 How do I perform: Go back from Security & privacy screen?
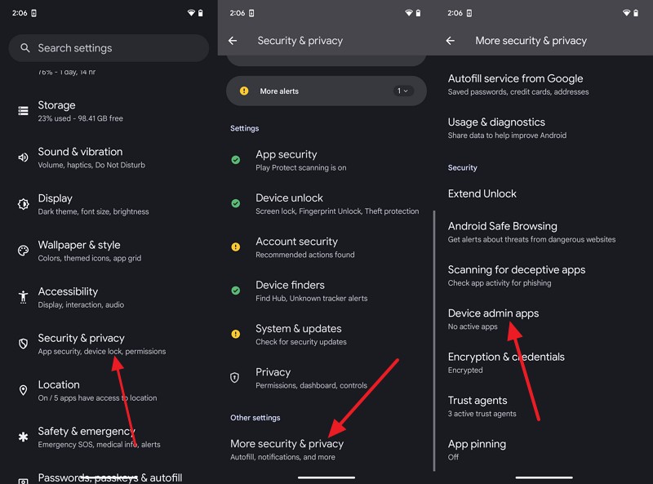click(233, 41)
